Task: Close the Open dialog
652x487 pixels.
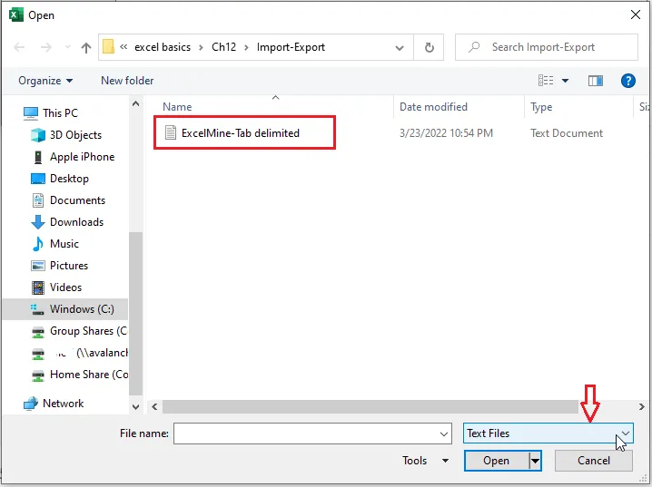Action: tap(636, 15)
